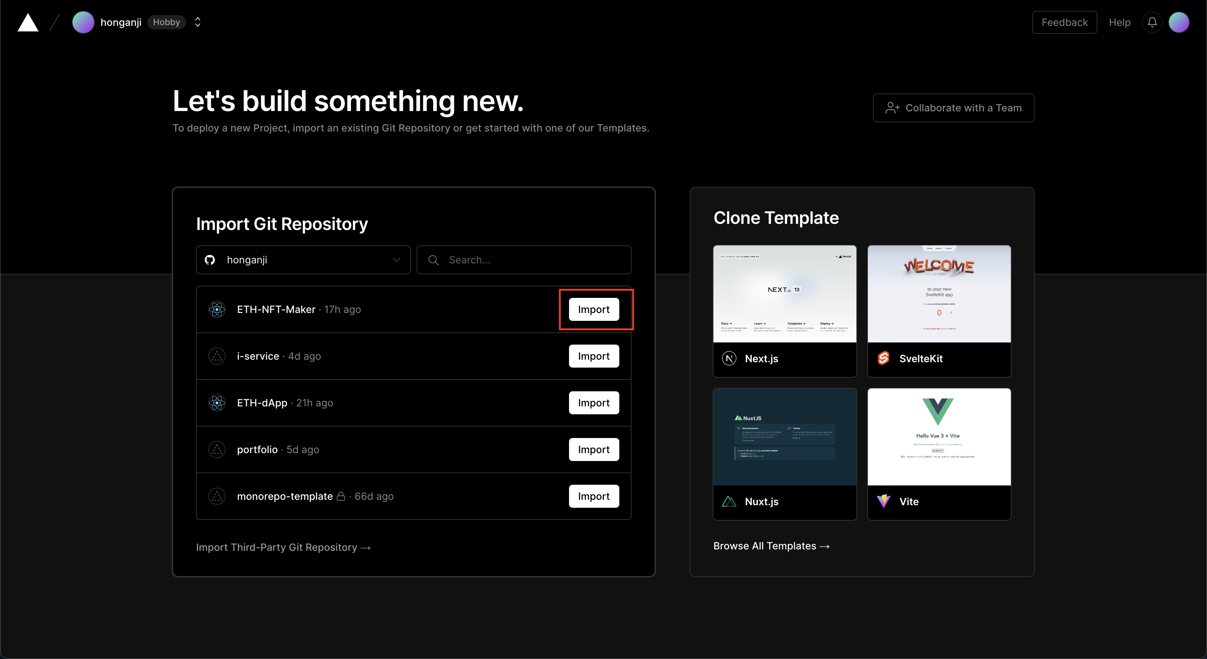Screen dimensions: 1207x659
Task: Open the honganji Git namespace dropdown
Action: pos(303,260)
